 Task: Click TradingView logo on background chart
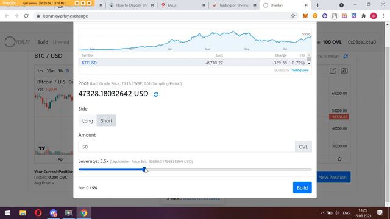click(x=42, y=148)
